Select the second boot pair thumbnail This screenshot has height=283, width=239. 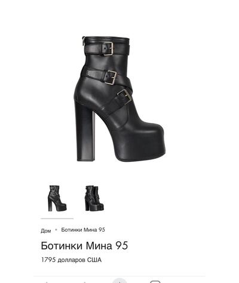coord(94,198)
